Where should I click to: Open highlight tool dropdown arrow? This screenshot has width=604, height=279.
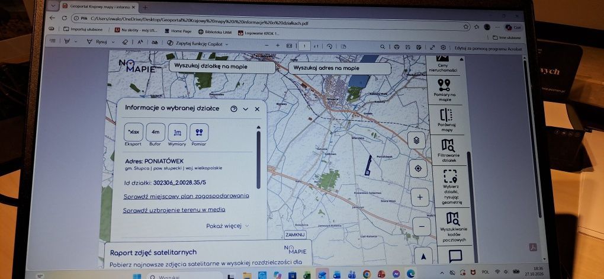76,41
